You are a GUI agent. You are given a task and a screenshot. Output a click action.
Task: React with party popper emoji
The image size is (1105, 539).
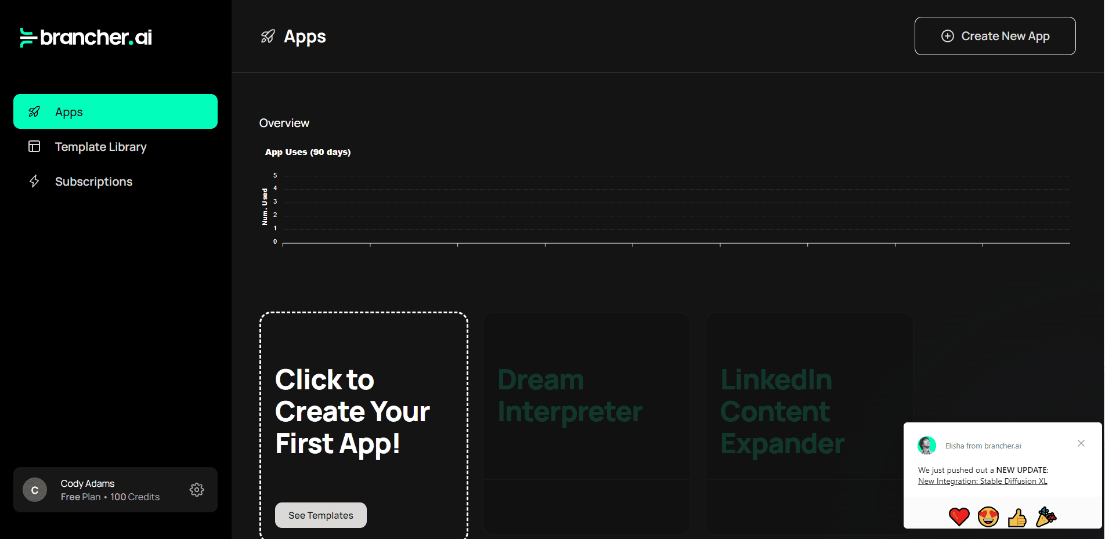tap(1046, 516)
